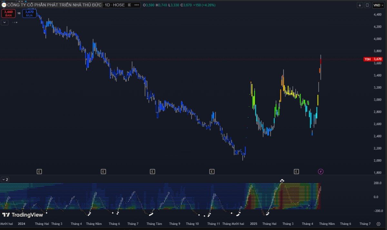Click the 4,400 price scale label

(x=377, y=15)
